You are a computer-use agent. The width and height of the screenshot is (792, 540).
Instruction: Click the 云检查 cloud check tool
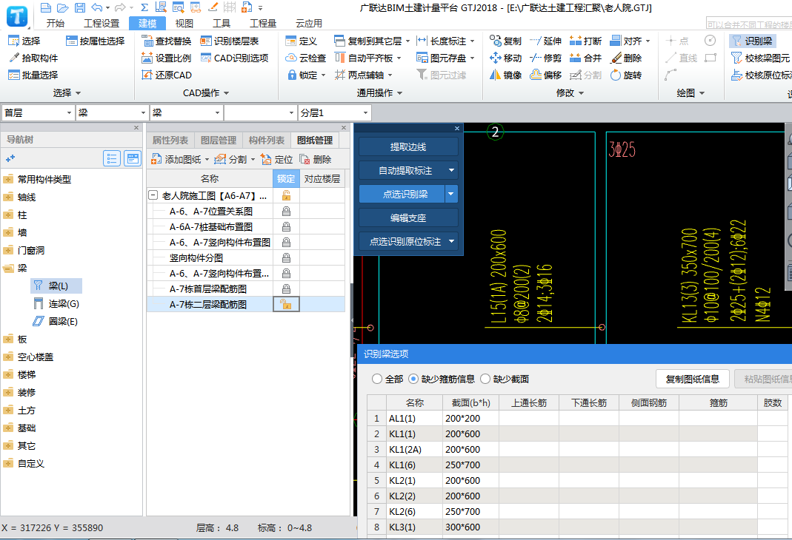coord(306,58)
